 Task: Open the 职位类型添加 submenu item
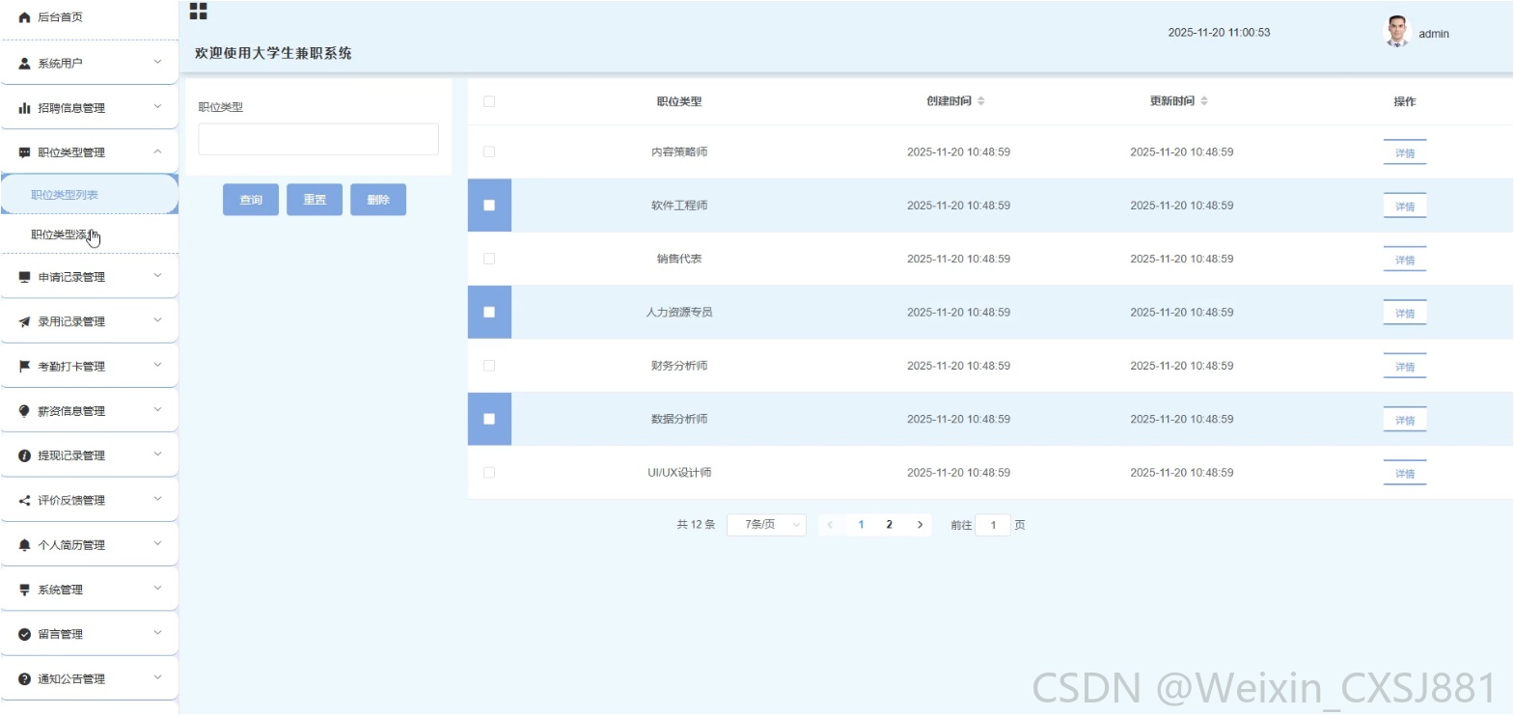click(90, 234)
